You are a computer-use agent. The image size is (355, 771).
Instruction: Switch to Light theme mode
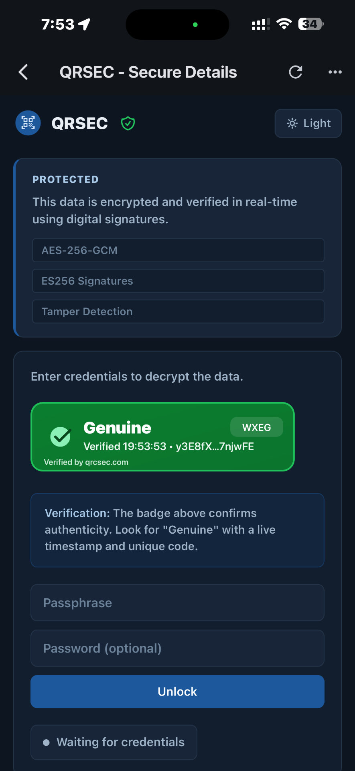(x=308, y=123)
